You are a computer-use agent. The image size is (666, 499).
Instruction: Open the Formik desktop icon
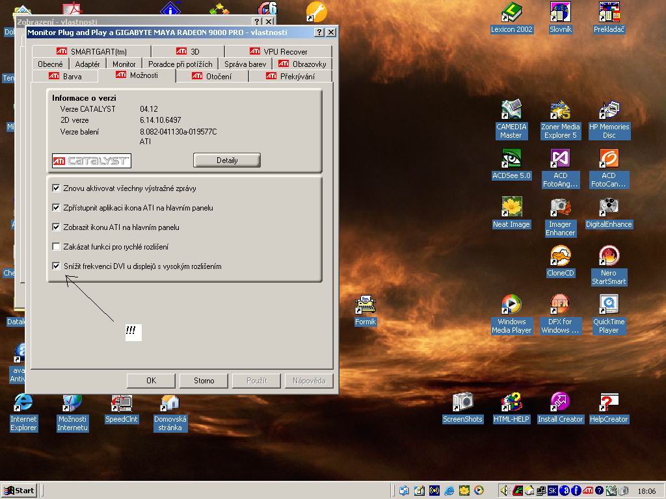(366, 305)
